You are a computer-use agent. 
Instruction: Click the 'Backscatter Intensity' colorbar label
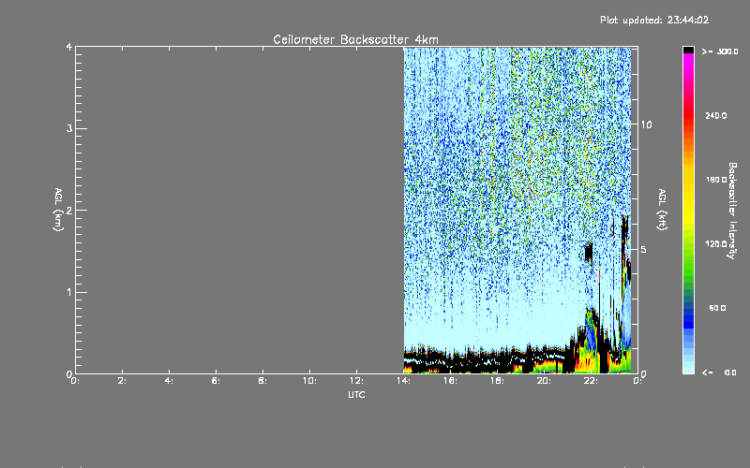pos(732,211)
